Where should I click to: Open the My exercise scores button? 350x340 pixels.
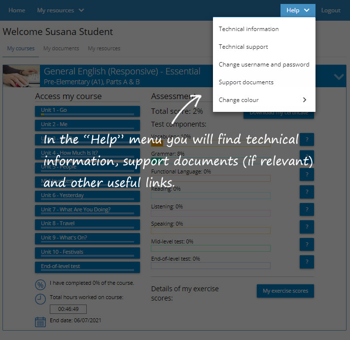point(285,291)
